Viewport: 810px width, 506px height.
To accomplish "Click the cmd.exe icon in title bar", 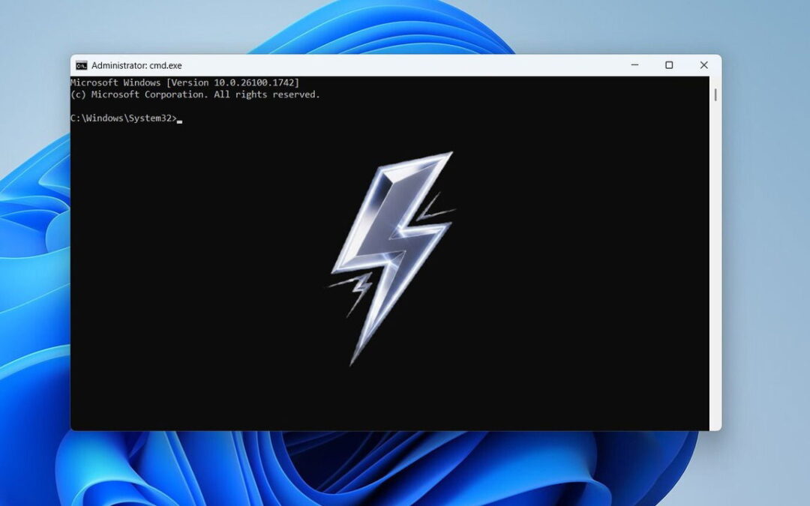I will pos(81,65).
